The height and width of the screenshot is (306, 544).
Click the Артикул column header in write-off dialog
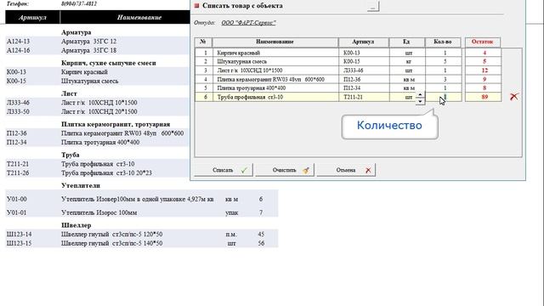click(x=363, y=42)
